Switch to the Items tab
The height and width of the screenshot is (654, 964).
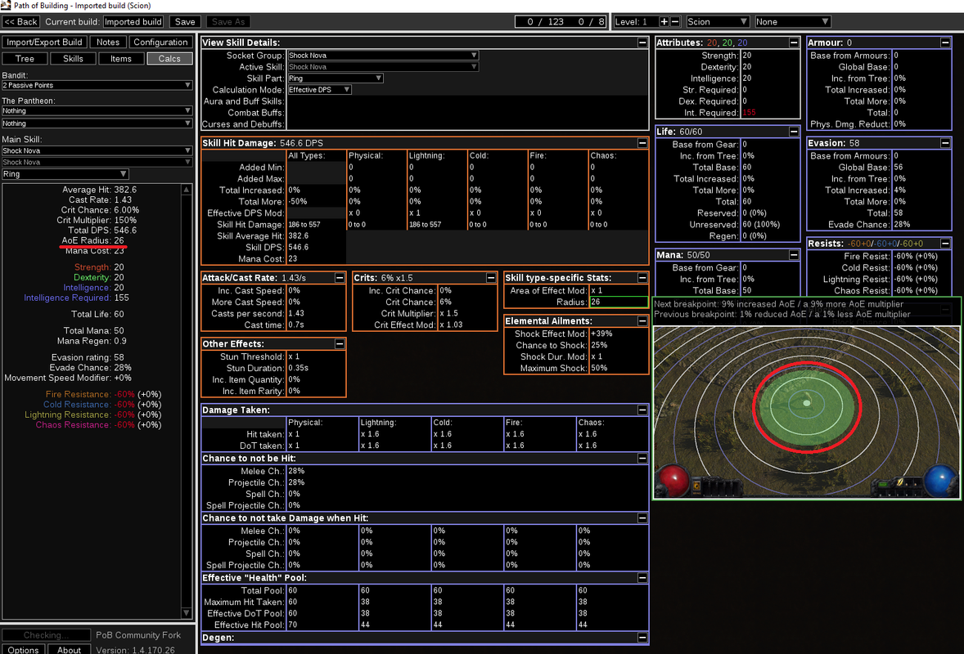click(120, 58)
